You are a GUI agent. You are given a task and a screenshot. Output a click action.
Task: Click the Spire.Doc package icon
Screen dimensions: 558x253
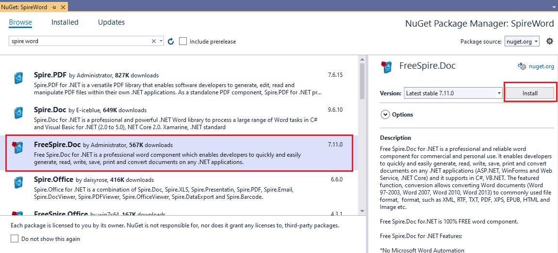tap(18, 113)
